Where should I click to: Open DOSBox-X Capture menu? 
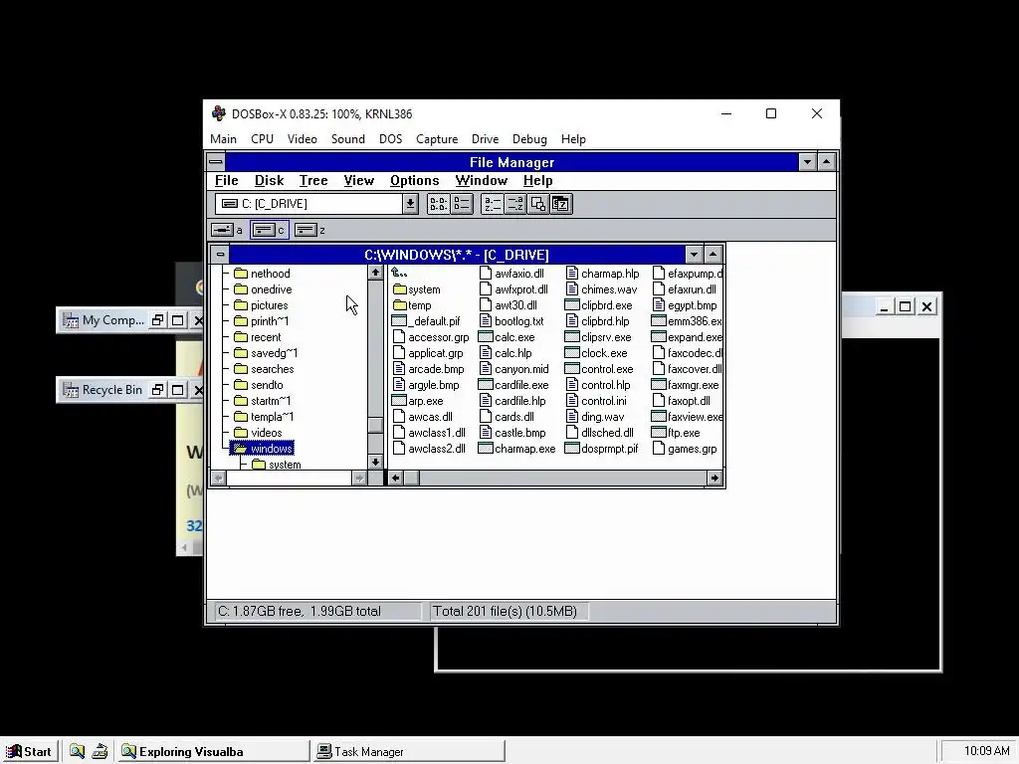(437, 139)
